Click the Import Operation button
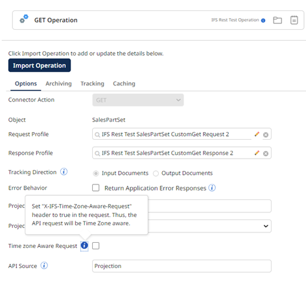Image resolution: width=306 pixels, height=292 pixels. (40, 65)
